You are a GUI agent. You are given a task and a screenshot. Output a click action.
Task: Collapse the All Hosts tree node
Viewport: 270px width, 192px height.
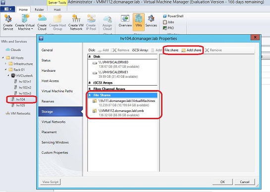click(3, 57)
